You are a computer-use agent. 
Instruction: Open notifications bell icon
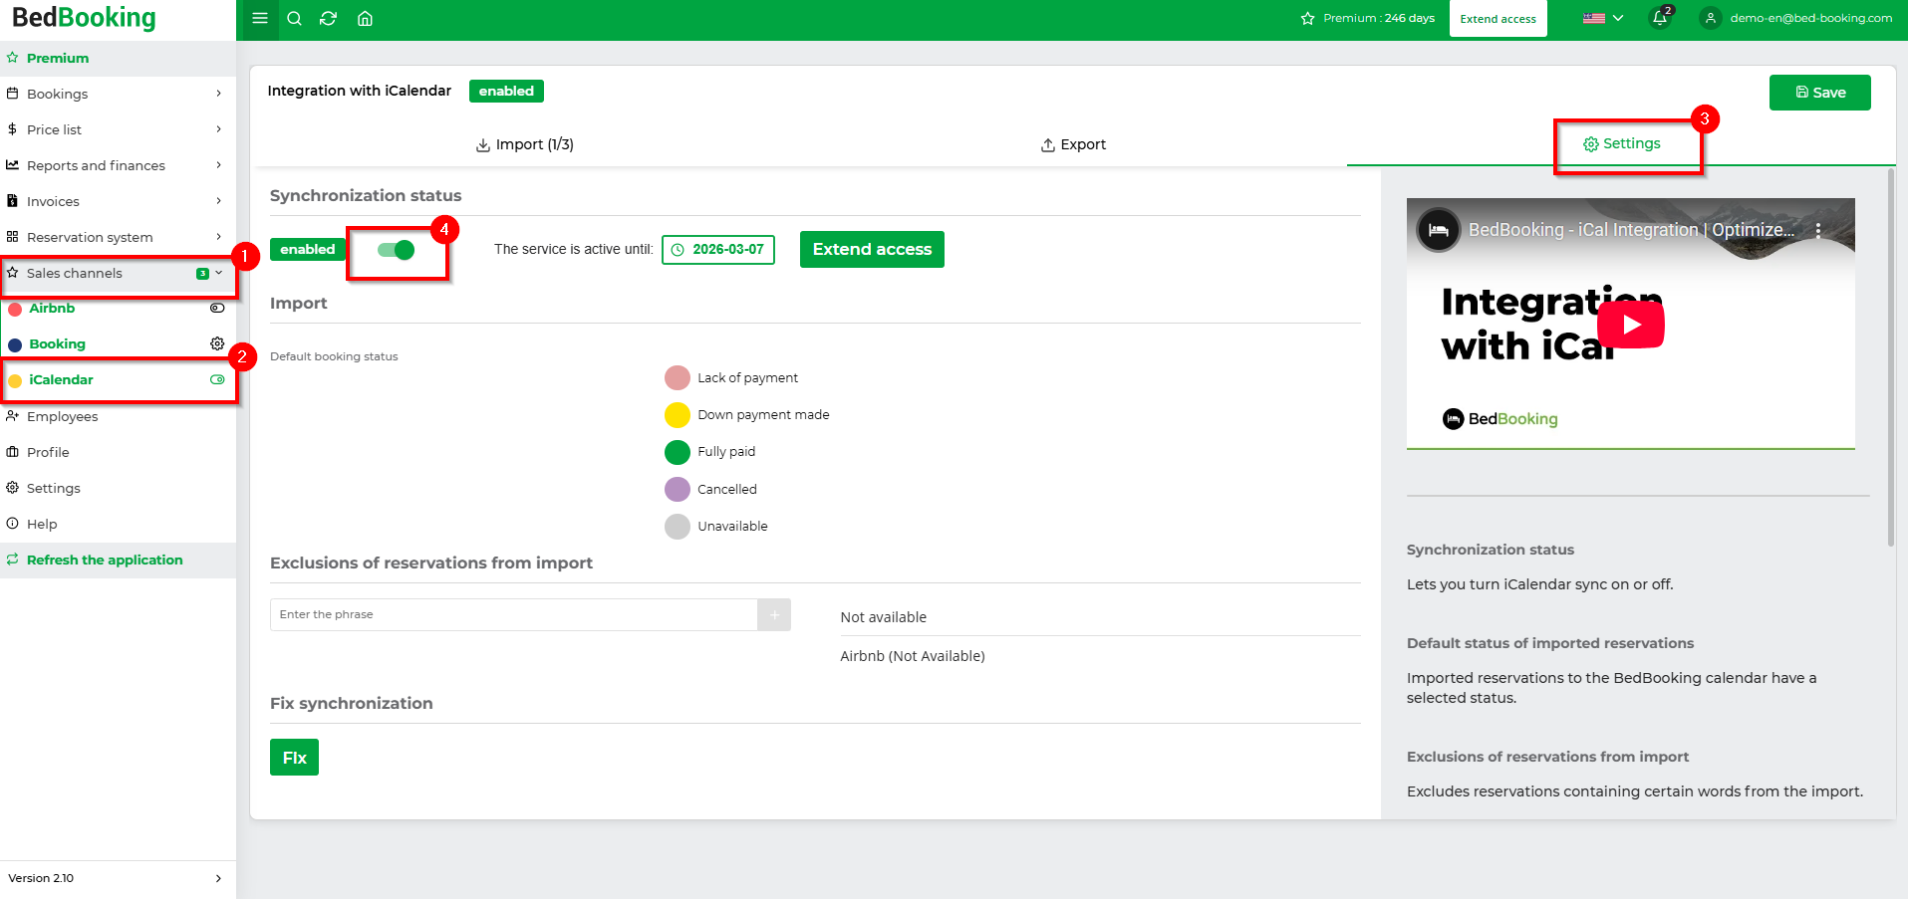pyautogui.click(x=1660, y=18)
